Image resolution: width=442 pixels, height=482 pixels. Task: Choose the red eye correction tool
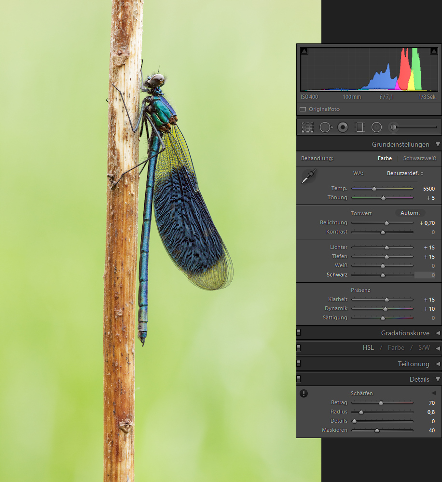coord(343,127)
